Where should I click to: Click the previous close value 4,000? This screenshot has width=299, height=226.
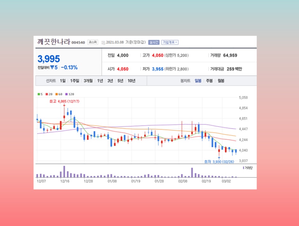123,56
